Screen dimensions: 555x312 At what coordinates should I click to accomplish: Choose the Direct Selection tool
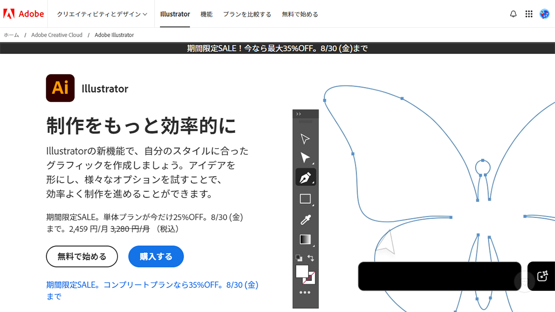pos(305,157)
